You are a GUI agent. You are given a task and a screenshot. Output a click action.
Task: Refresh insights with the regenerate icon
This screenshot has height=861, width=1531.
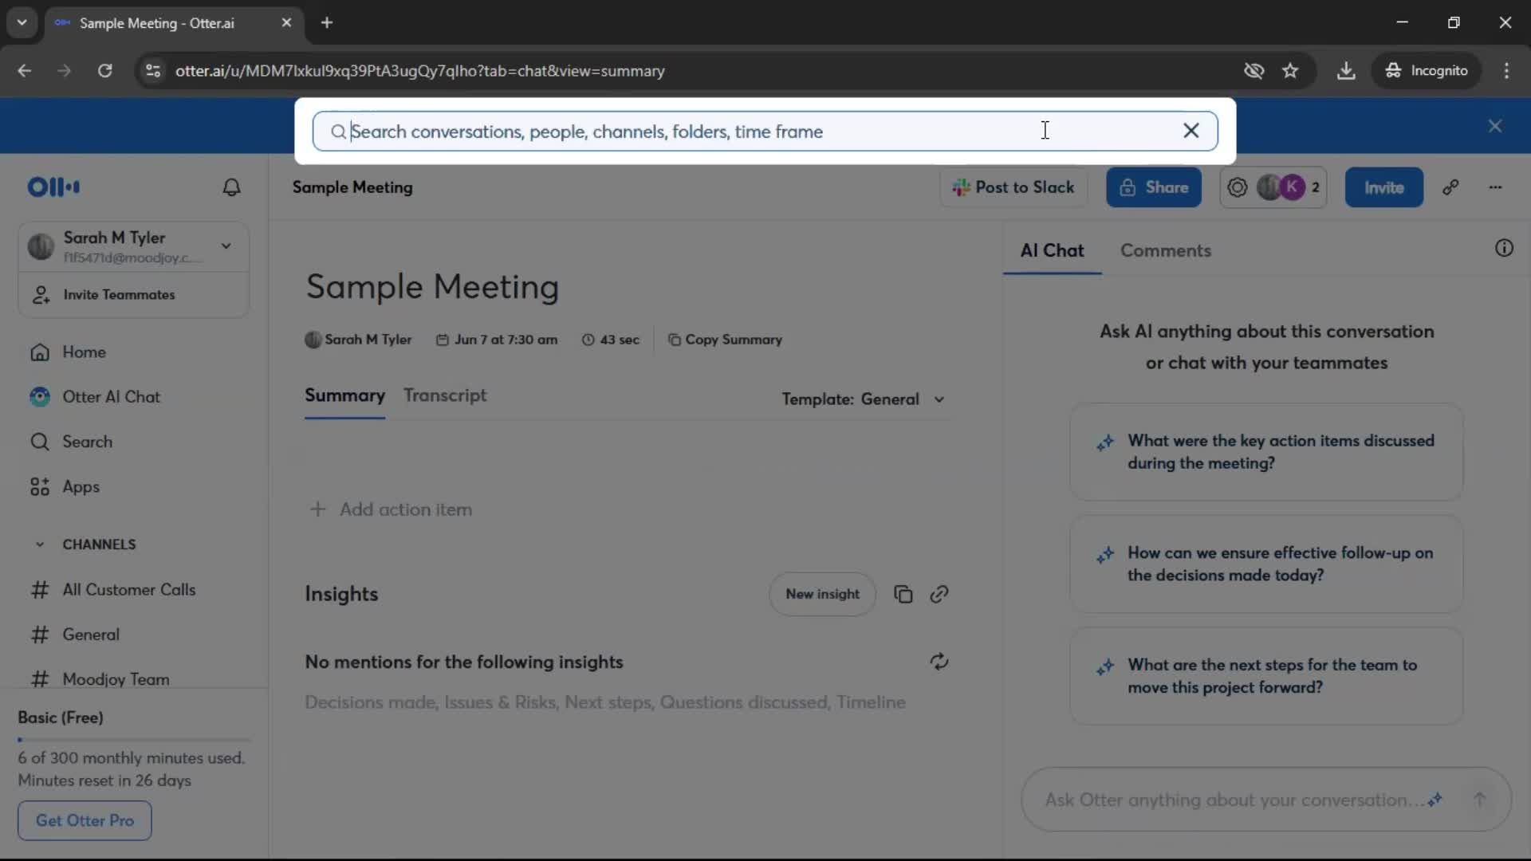939,662
